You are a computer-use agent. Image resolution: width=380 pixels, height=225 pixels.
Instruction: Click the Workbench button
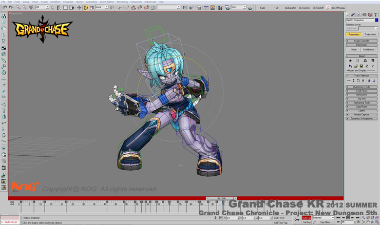coord(369,50)
